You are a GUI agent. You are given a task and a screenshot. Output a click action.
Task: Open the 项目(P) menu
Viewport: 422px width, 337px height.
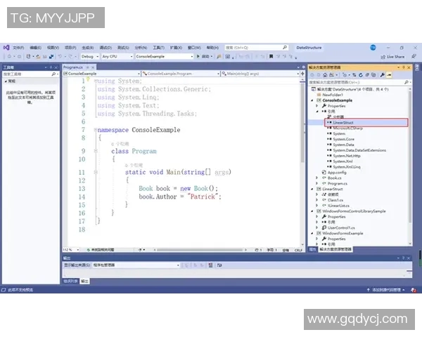70,48
